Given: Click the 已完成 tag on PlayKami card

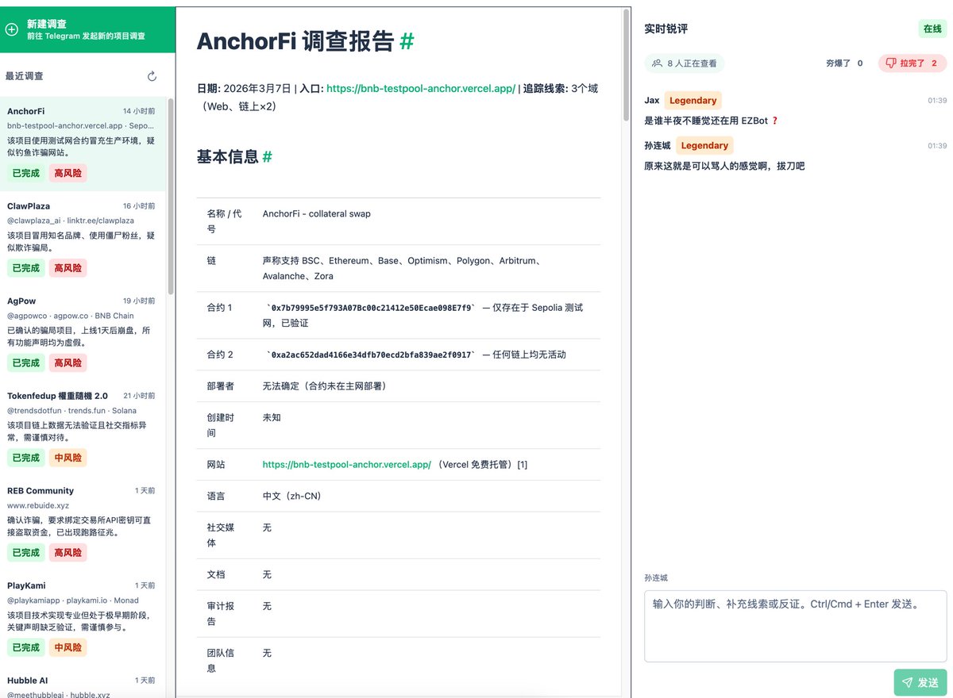Looking at the screenshot, I should coord(25,647).
